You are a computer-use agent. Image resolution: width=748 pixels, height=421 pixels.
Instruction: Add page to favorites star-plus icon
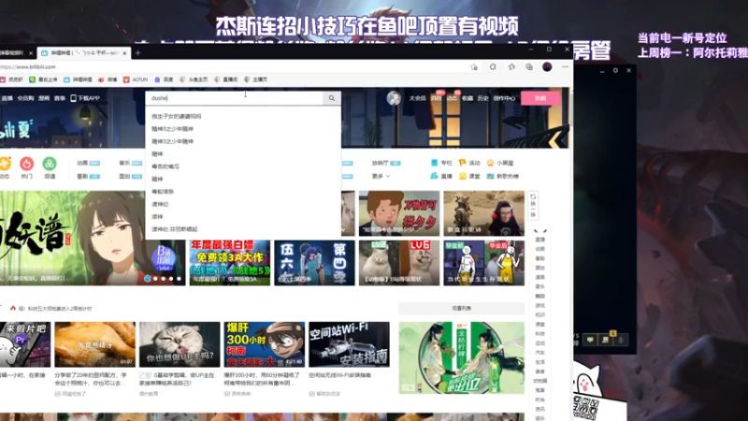(x=474, y=67)
